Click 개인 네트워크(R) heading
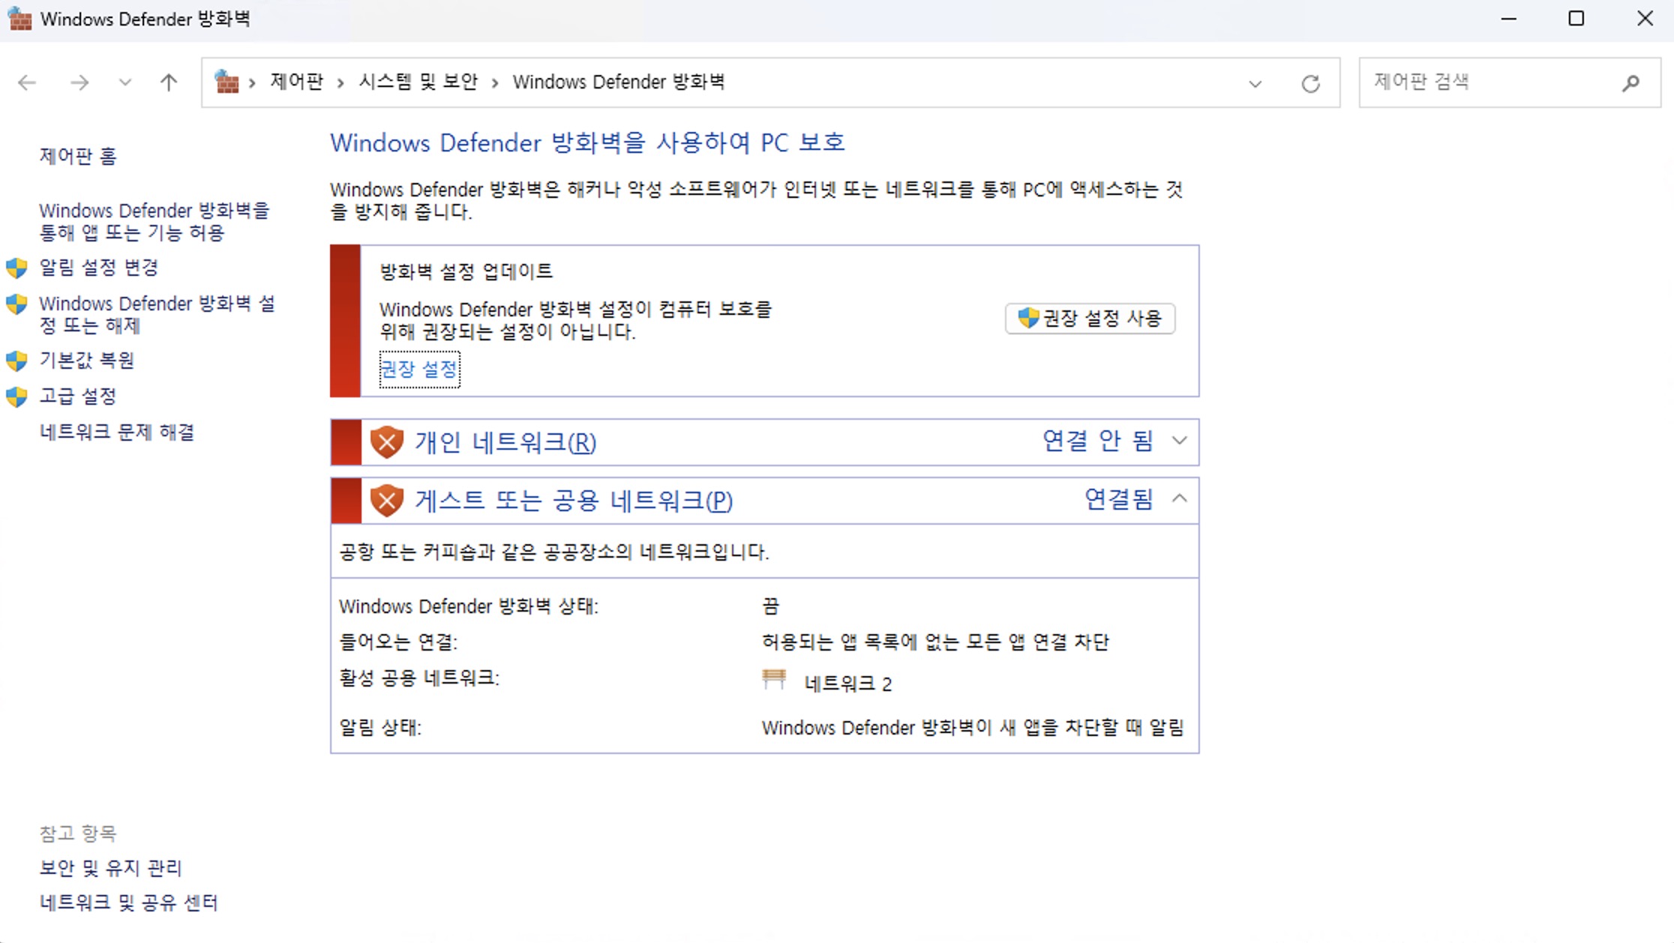This screenshot has height=943, width=1674. pos(505,442)
